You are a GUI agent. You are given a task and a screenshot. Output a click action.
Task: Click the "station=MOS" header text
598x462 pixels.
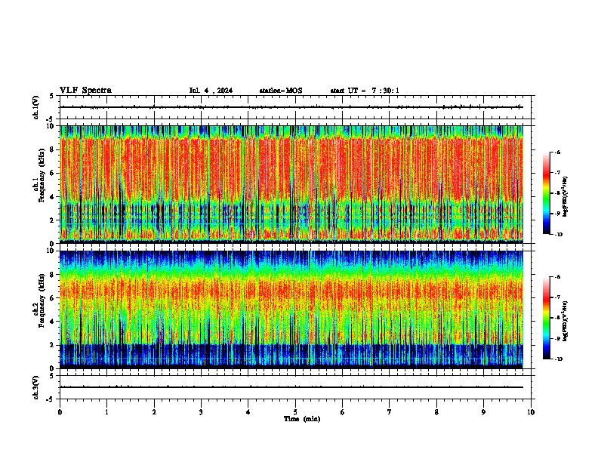[281, 91]
